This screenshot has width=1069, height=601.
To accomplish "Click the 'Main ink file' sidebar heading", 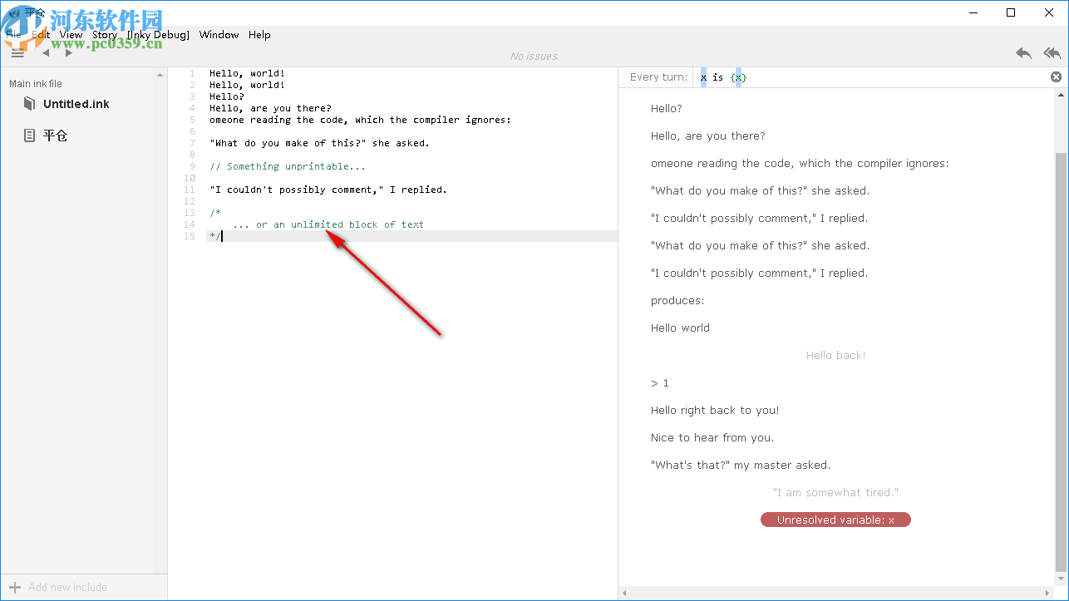I will (x=36, y=84).
